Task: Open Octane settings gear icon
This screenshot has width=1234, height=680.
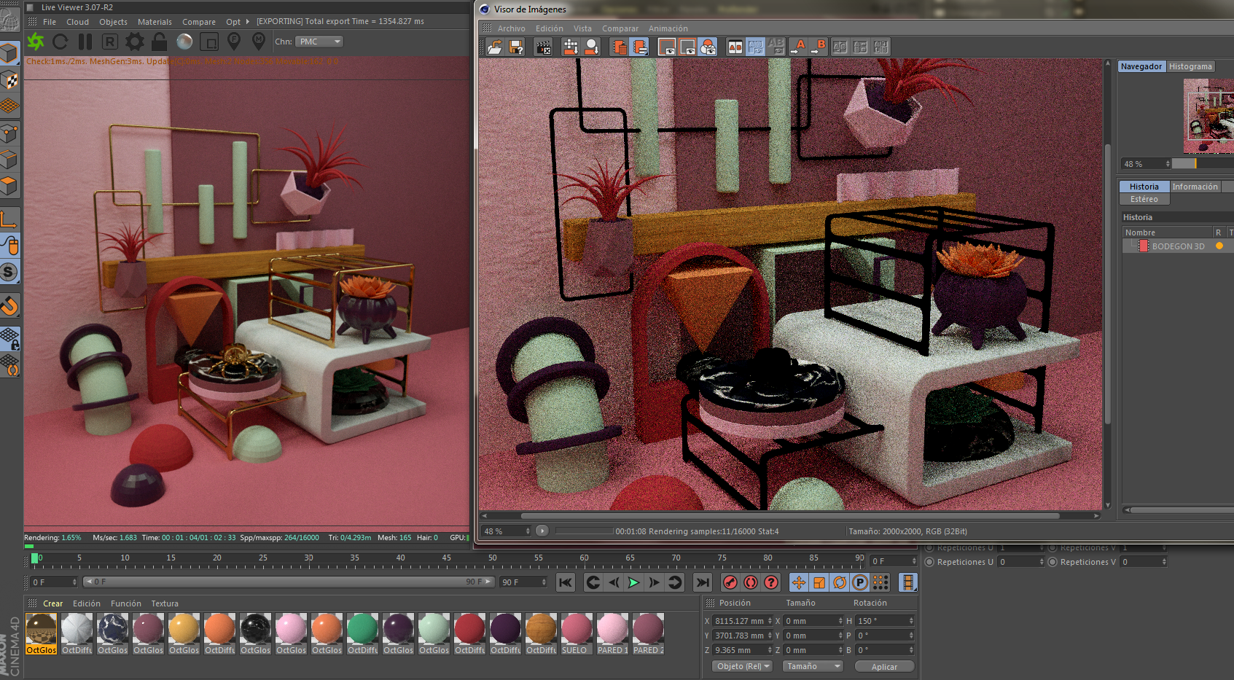Action: click(135, 42)
